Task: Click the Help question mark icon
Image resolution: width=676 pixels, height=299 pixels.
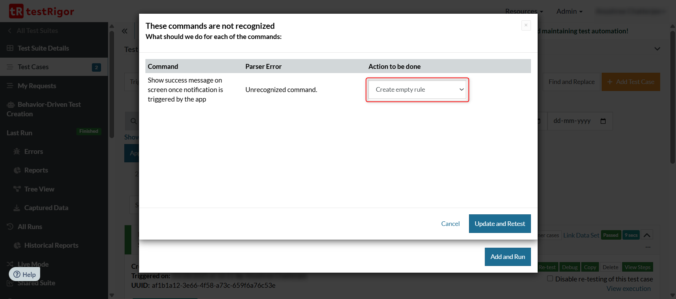Action: [x=17, y=274]
